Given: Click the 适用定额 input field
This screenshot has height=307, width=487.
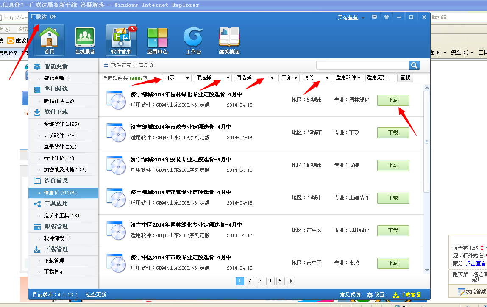Looking at the screenshot, I should [x=380, y=77].
